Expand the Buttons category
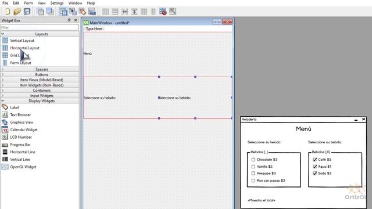The image size is (372, 209). pos(40,74)
